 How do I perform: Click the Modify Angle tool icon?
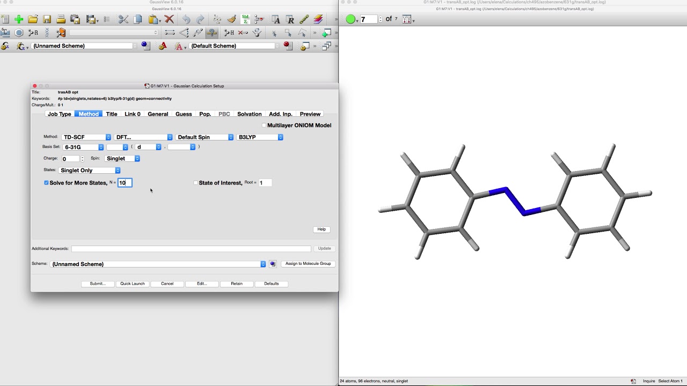pyautogui.click(x=184, y=33)
